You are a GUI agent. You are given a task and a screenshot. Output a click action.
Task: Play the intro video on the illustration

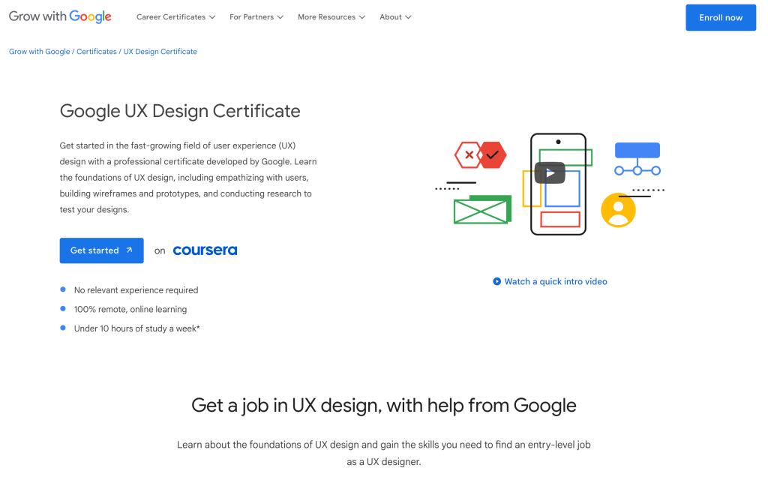[549, 172]
